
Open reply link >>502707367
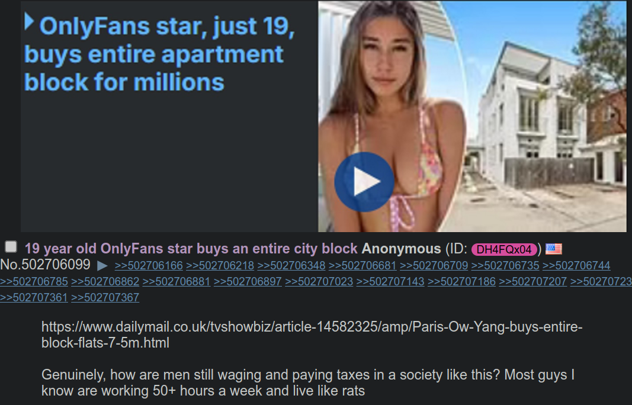(x=105, y=297)
